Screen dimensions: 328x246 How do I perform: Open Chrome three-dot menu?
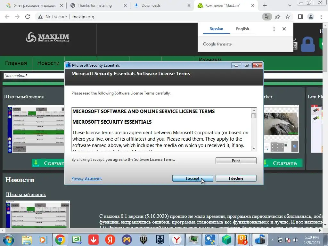point(321,17)
